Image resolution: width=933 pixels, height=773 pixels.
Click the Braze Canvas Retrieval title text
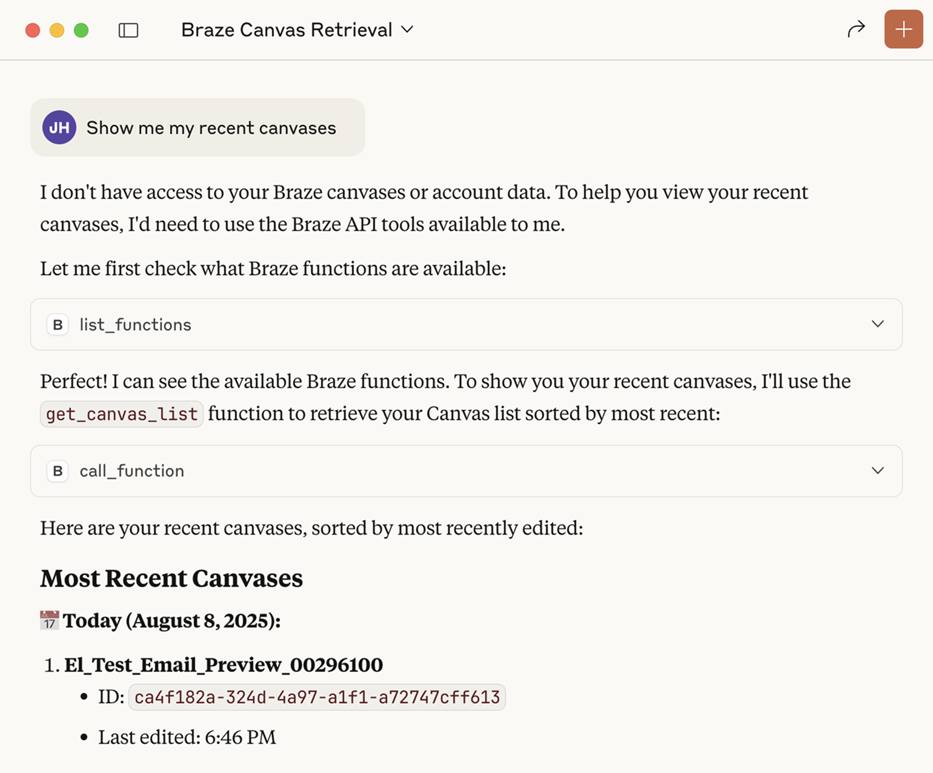[x=287, y=30]
